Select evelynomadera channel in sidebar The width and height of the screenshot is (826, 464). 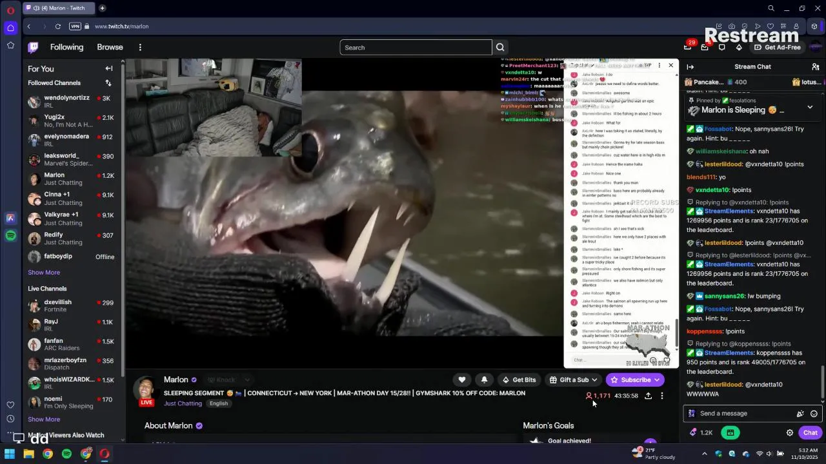(71, 140)
